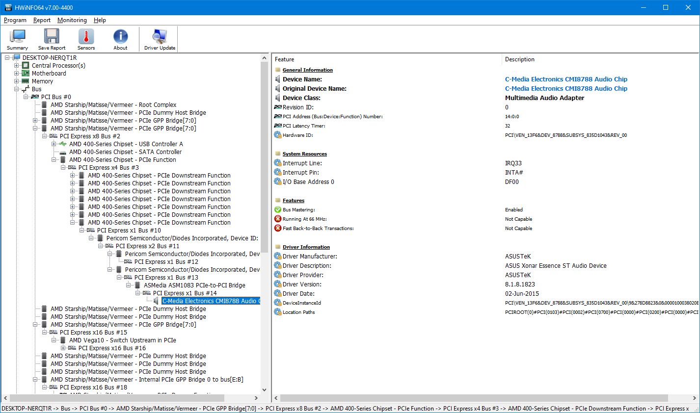Open the Monitoring menu
This screenshot has width=700, height=413.
point(72,20)
